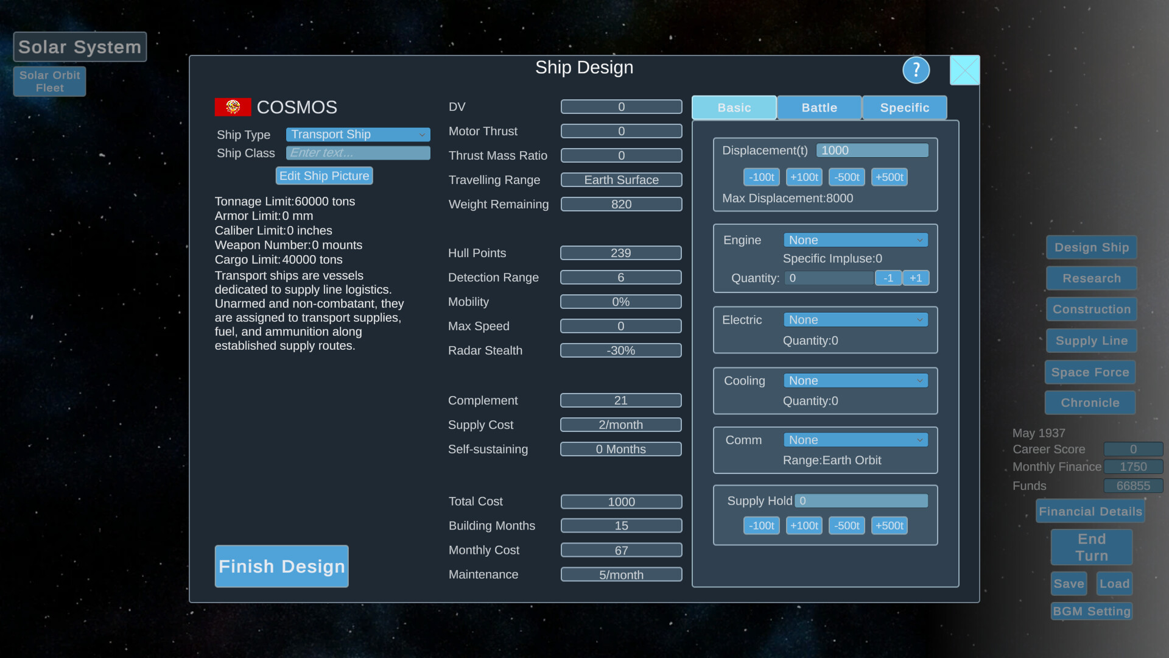The width and height of the screenshot is (1169, 658).
Task: Click Finish Design to complete the ship
Action: point(281,566)
